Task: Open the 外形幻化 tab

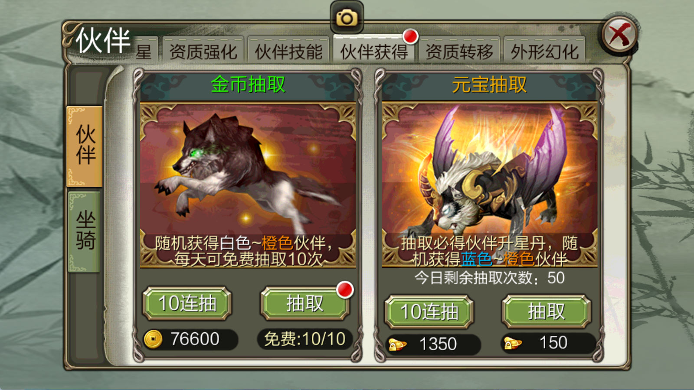Action: (544, 51)
